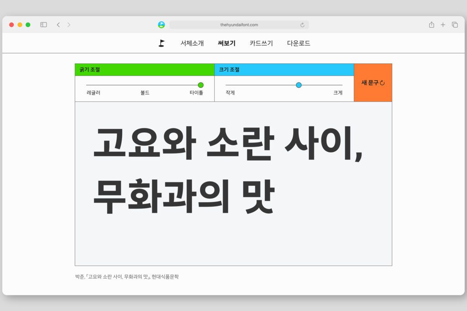Go back using the browser back arrow

(58, 25)
